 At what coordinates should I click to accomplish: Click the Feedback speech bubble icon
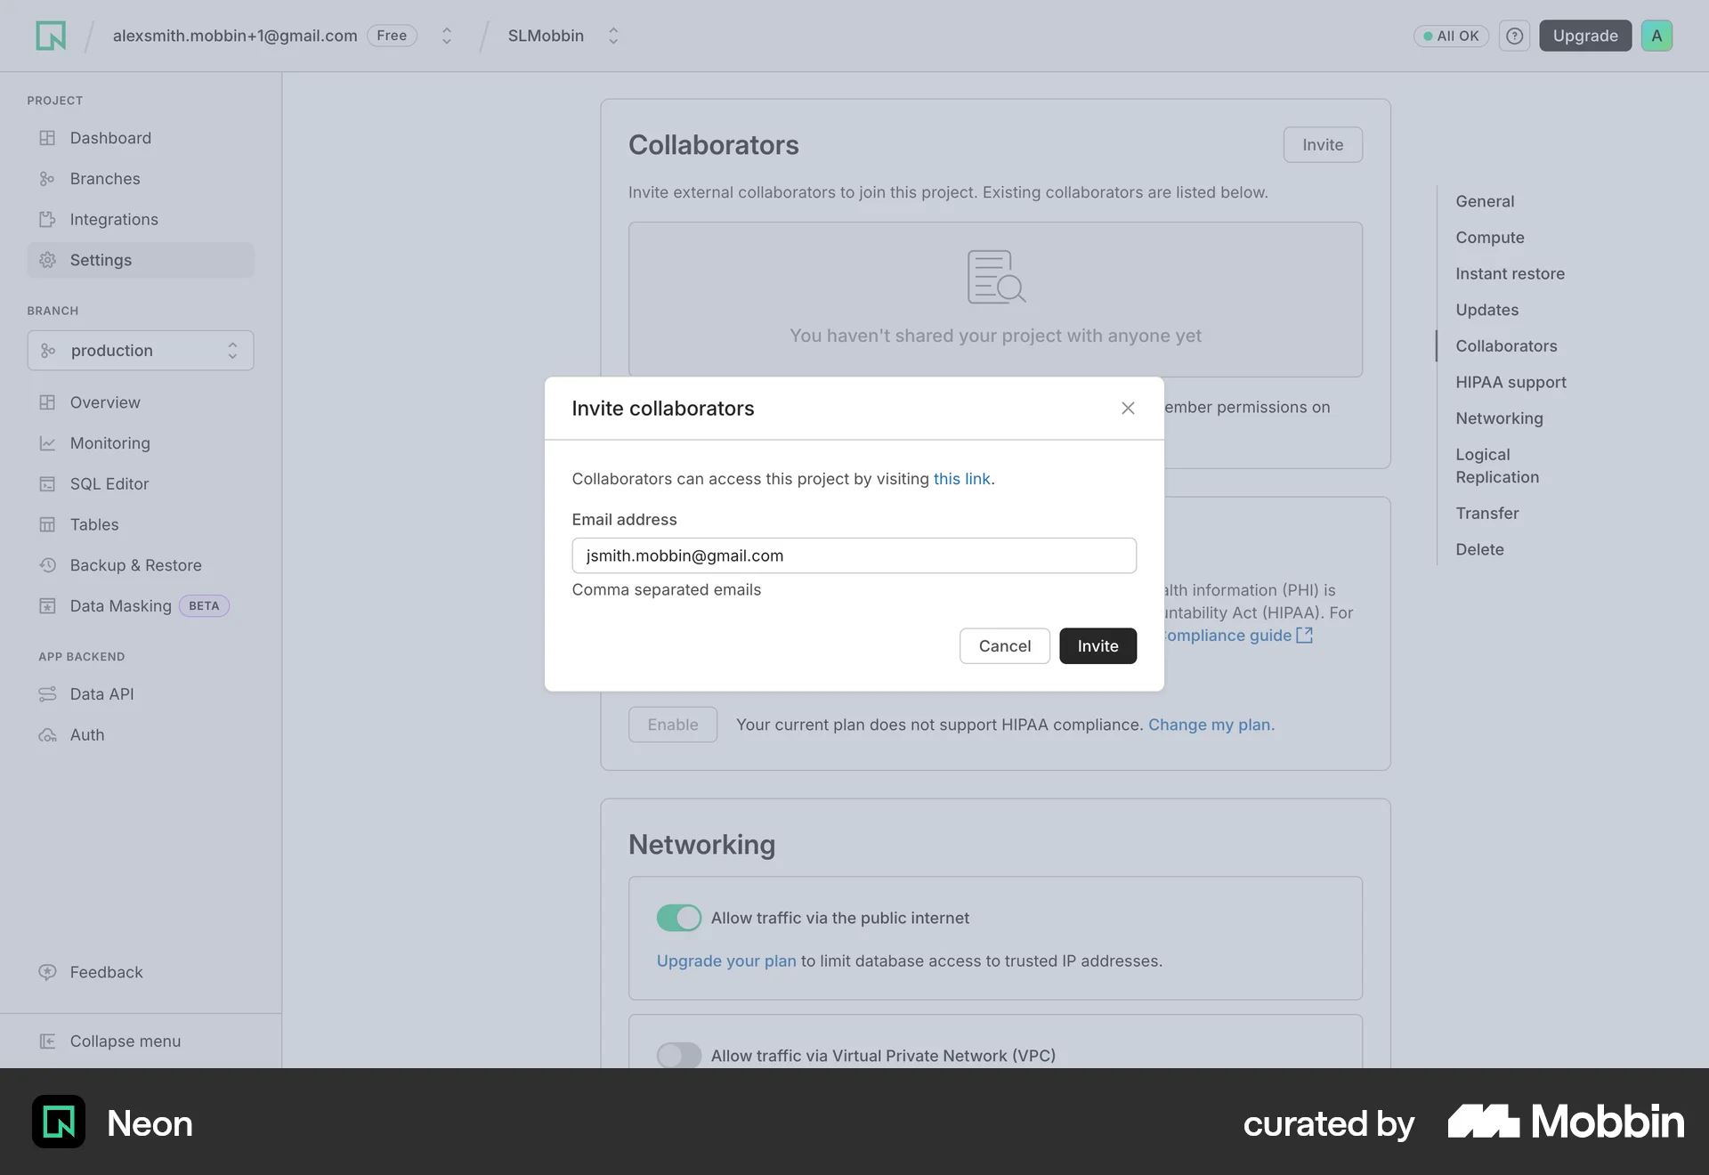pyautogui.click(x=47, y=972)
